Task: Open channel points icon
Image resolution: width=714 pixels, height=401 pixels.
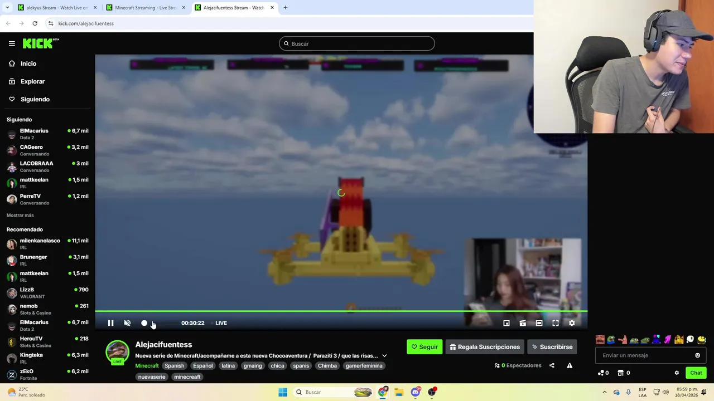Action: pos(601,373)
